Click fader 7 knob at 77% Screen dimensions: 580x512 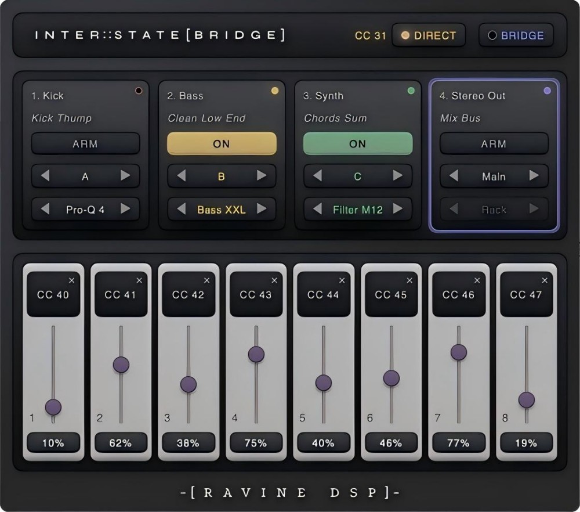(459, 352)
